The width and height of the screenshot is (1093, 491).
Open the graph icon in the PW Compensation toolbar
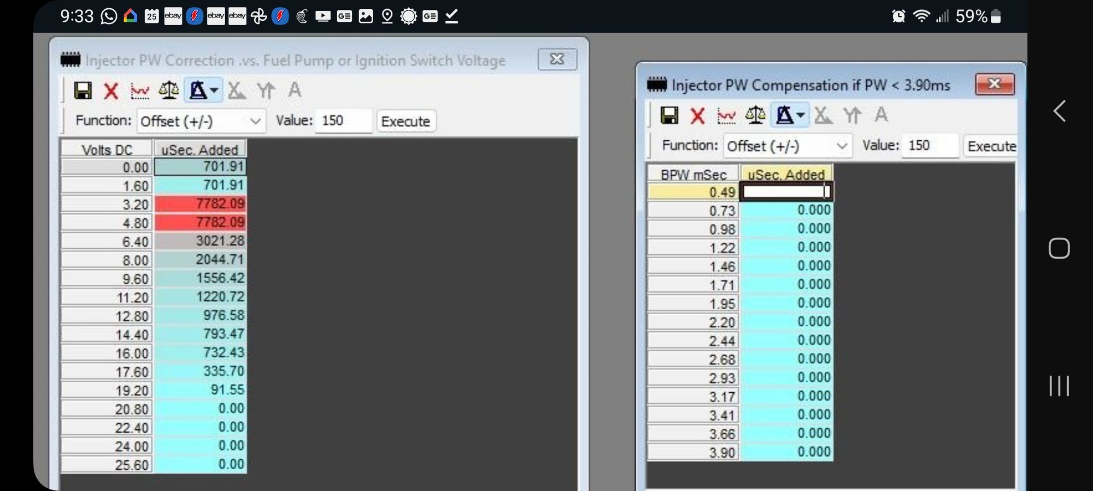[726, 116]
